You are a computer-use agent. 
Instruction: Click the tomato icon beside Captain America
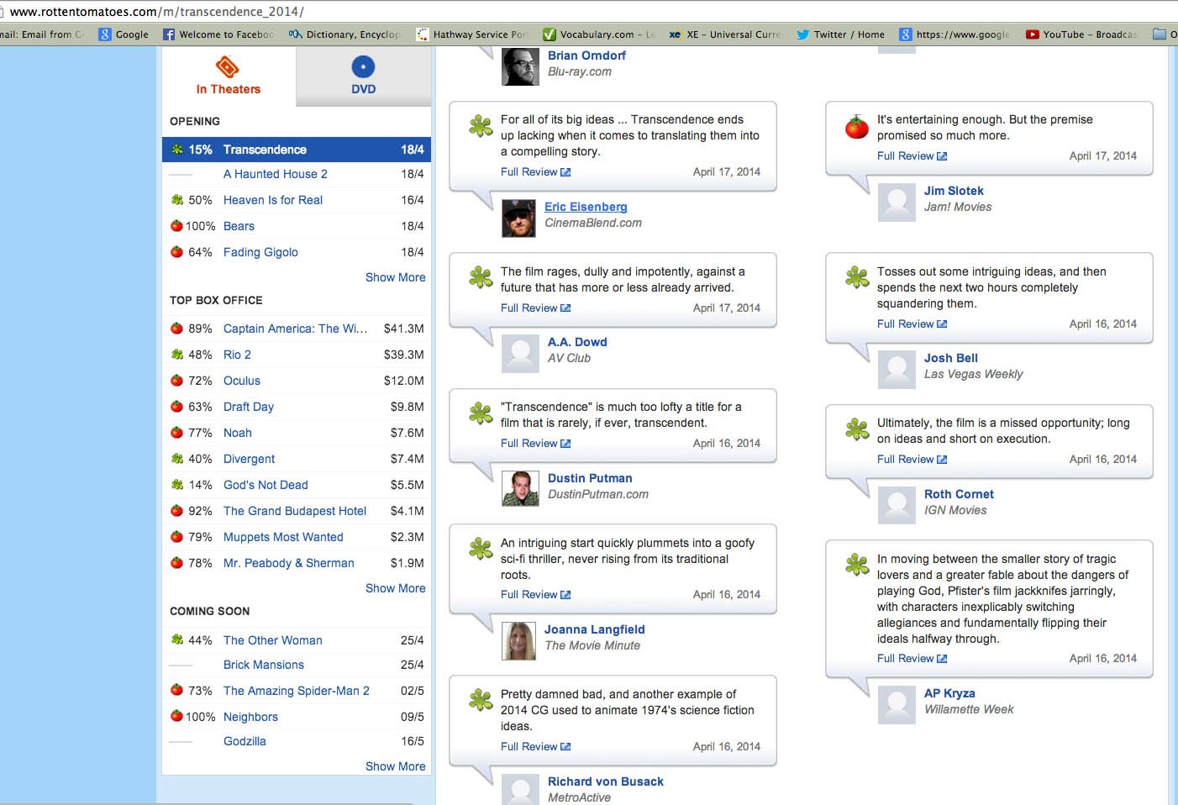176,328
